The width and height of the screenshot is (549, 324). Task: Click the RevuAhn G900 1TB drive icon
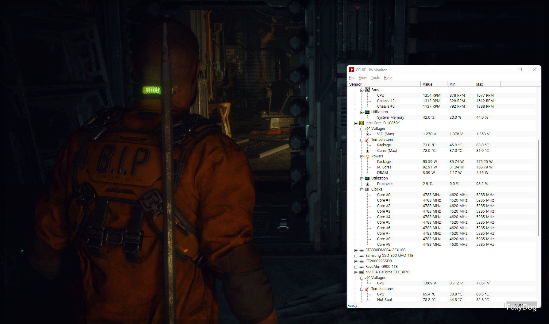click(x=361, y=267)
